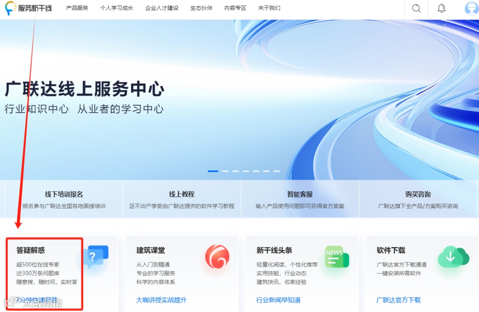Click text 实用技能，行业动态
Screen dimensions: 479x312
pos(281,273)
